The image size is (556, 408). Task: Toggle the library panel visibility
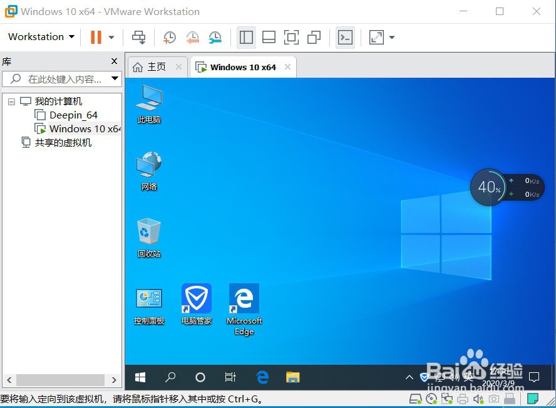tap(246, 38)
